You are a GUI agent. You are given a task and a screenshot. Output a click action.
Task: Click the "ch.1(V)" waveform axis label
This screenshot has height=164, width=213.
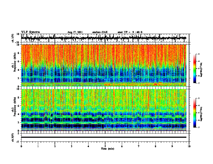[x=13, y=38]
